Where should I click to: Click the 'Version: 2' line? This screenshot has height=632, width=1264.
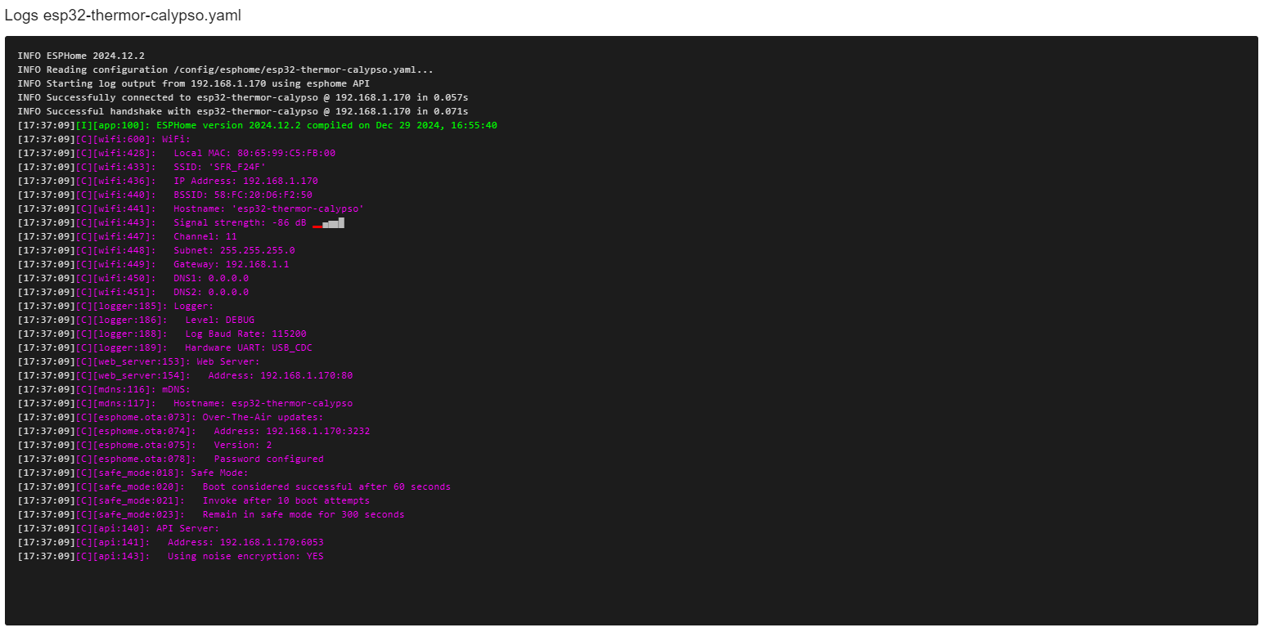tap(145, 445)
